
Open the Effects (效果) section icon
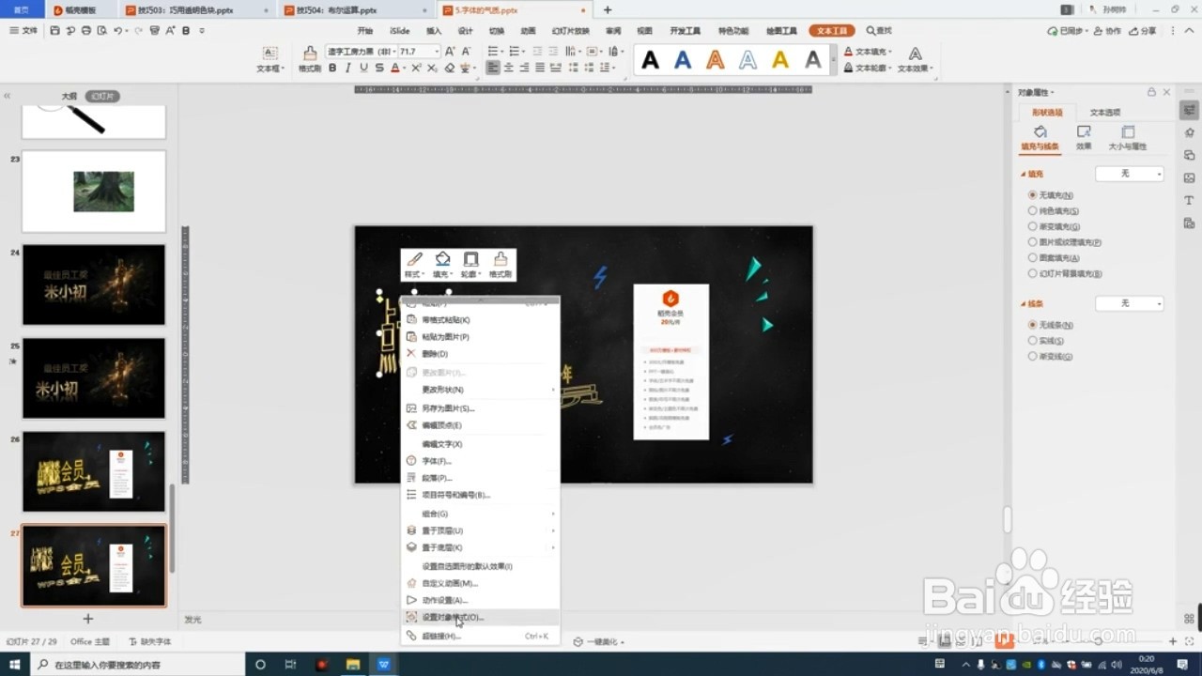(x=1084, y=132)
